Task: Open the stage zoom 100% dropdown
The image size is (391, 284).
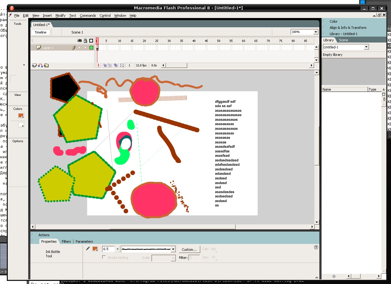Action: 316,32
